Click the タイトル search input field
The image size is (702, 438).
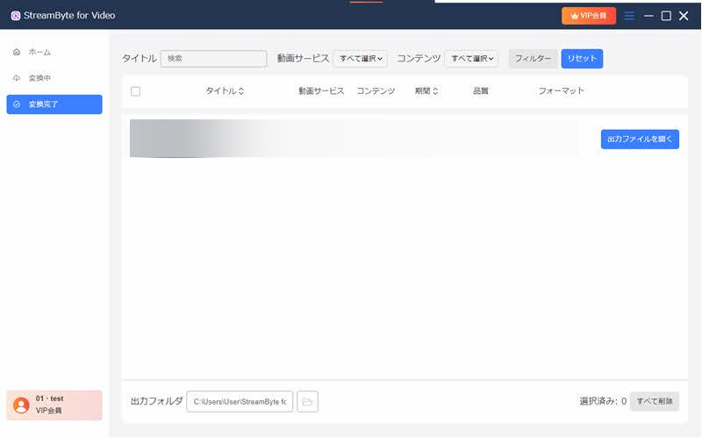click(x=213, y=59)
